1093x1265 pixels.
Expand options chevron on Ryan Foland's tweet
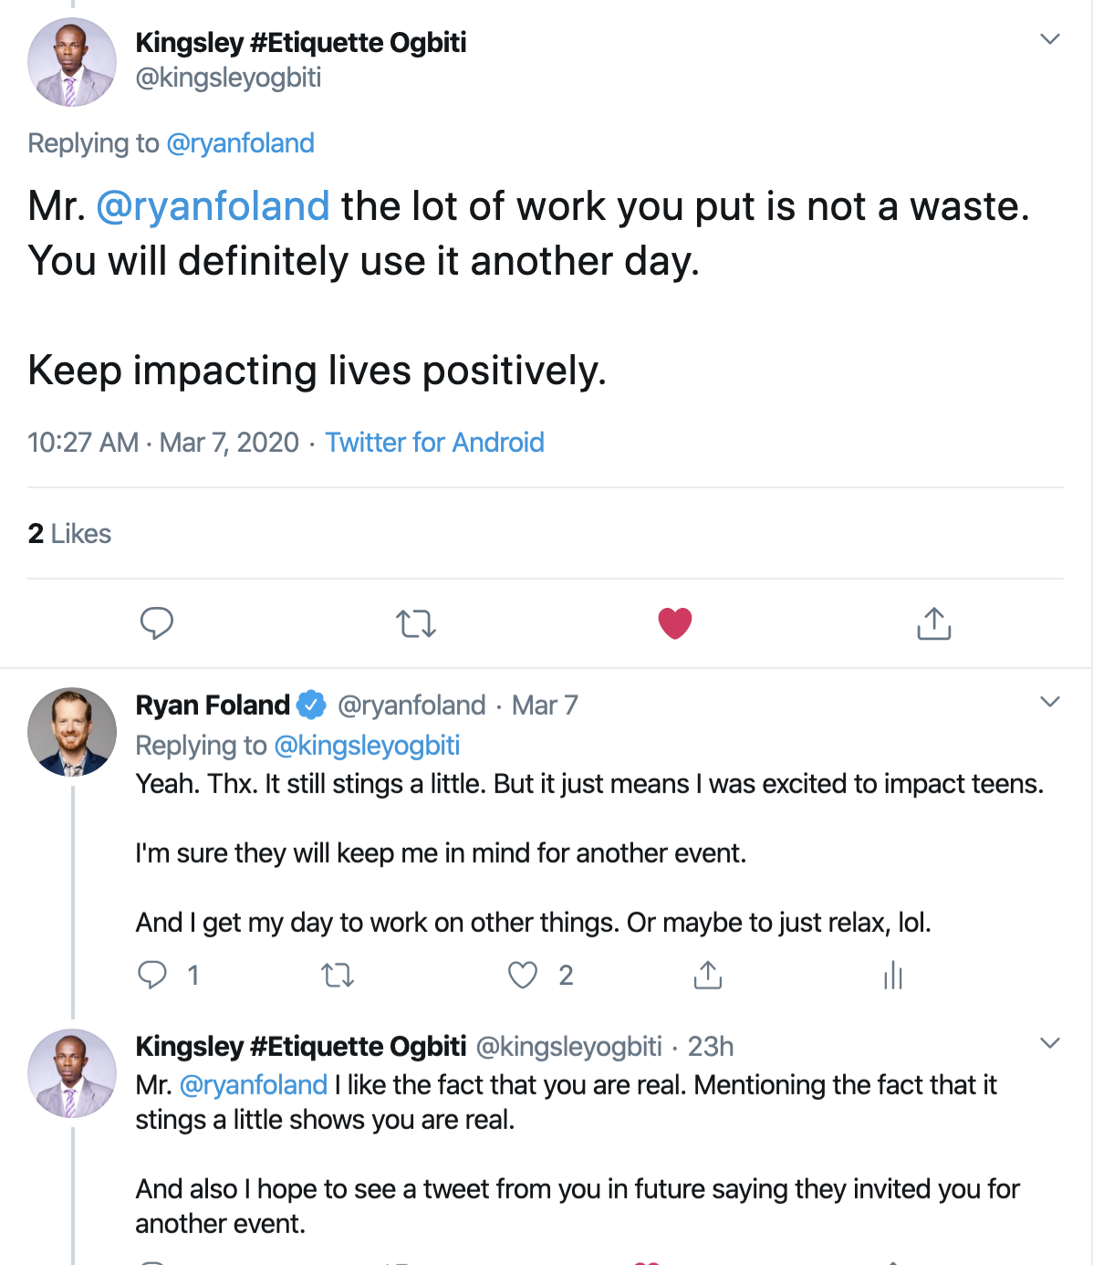pos(1050,702)
